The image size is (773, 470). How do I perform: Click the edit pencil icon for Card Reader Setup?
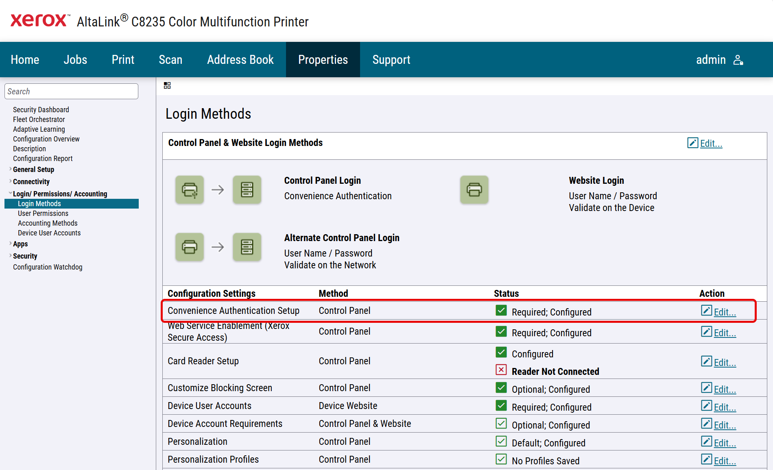(x=706, y=361)
